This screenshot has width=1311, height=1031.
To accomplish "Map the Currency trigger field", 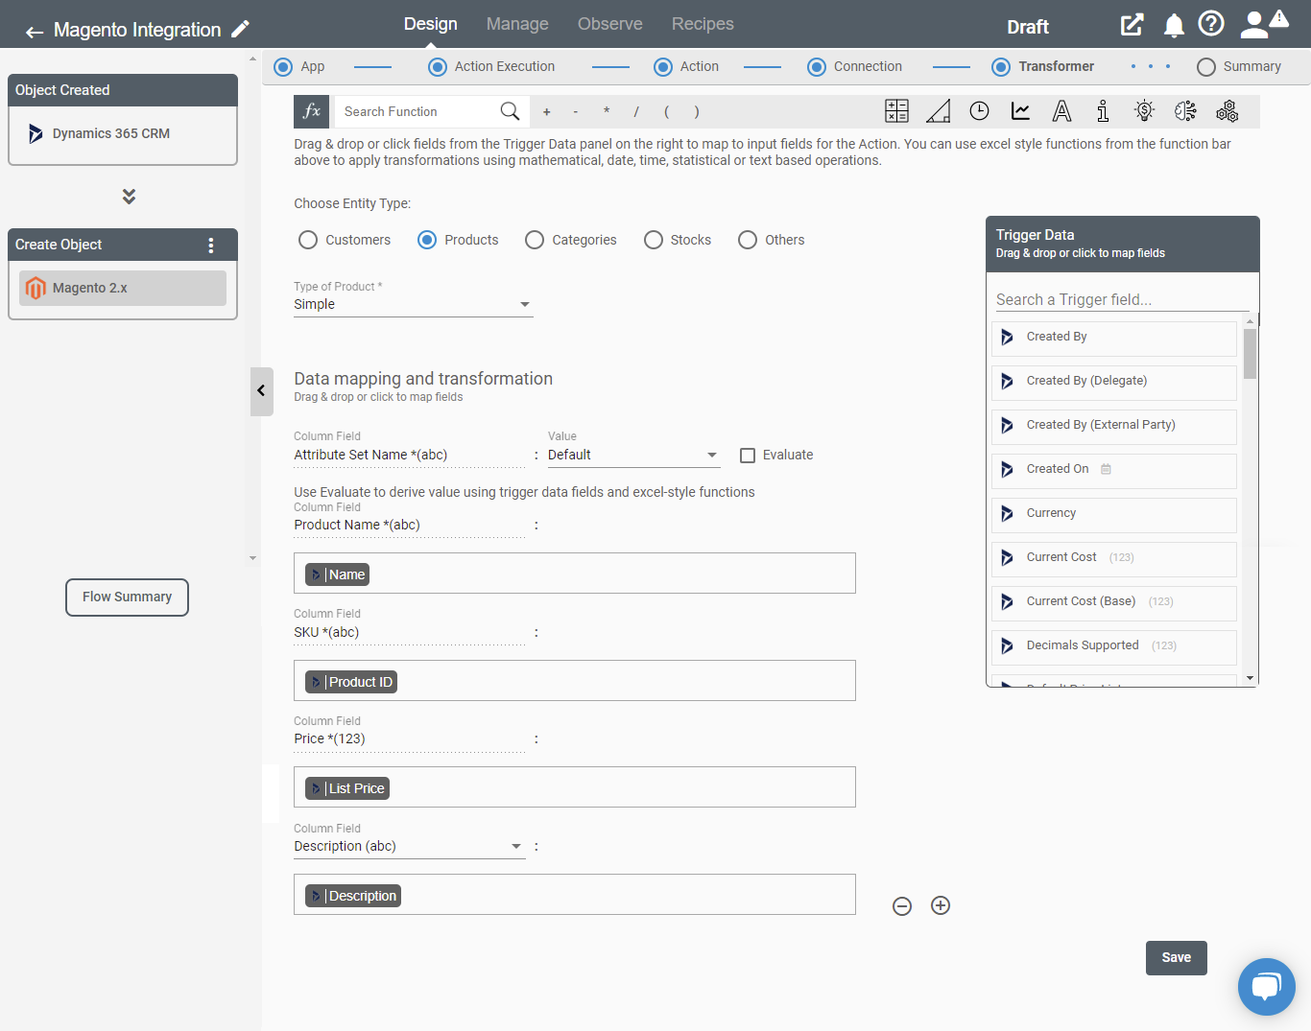I will (1114, 514).
